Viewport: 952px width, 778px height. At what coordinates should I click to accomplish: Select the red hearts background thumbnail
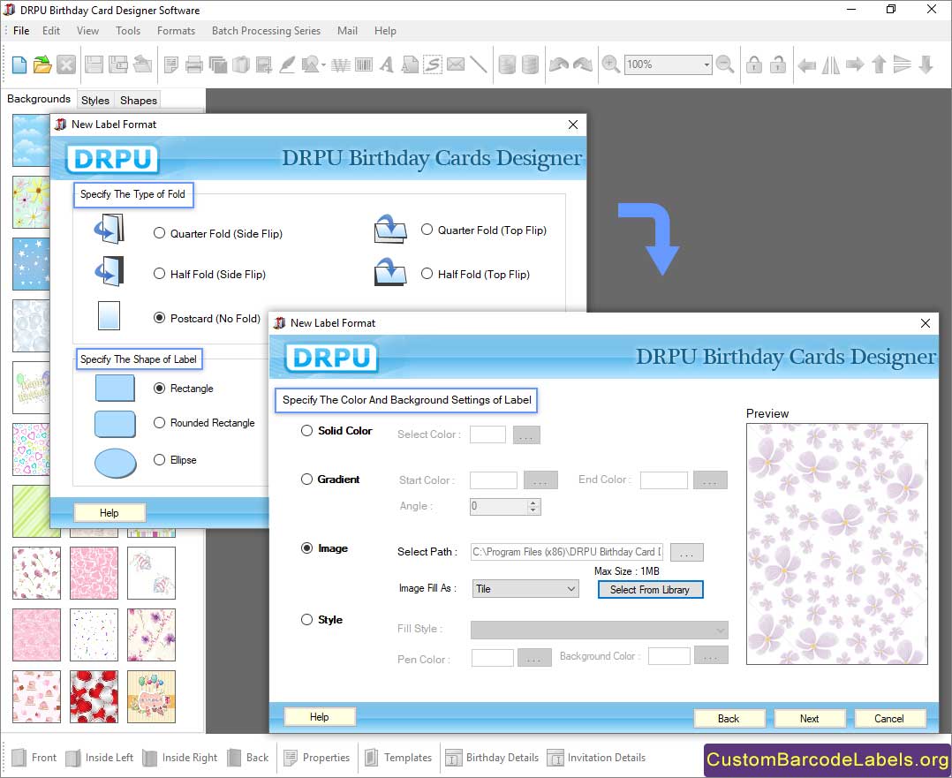pyautogui.click(x=94, y=697)
